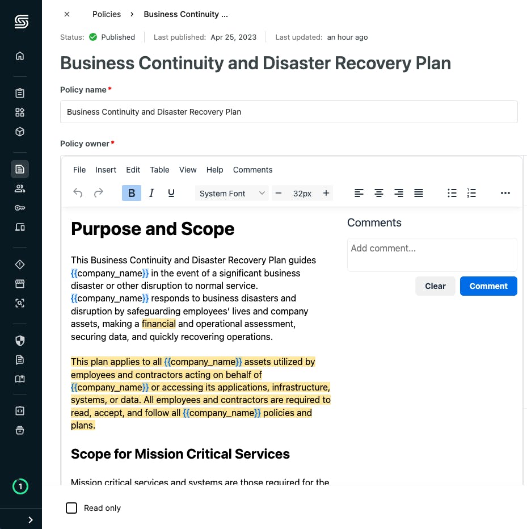Open the diamond alert icon in sidebar
Viewport: 527px width, 529px height.
coord(20,264)
